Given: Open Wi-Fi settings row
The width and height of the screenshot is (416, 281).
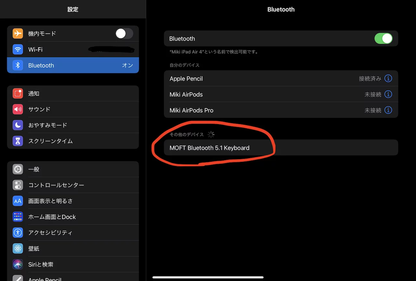Looking at the screenshot, I should pyautogui.click(x=73, y=49).
